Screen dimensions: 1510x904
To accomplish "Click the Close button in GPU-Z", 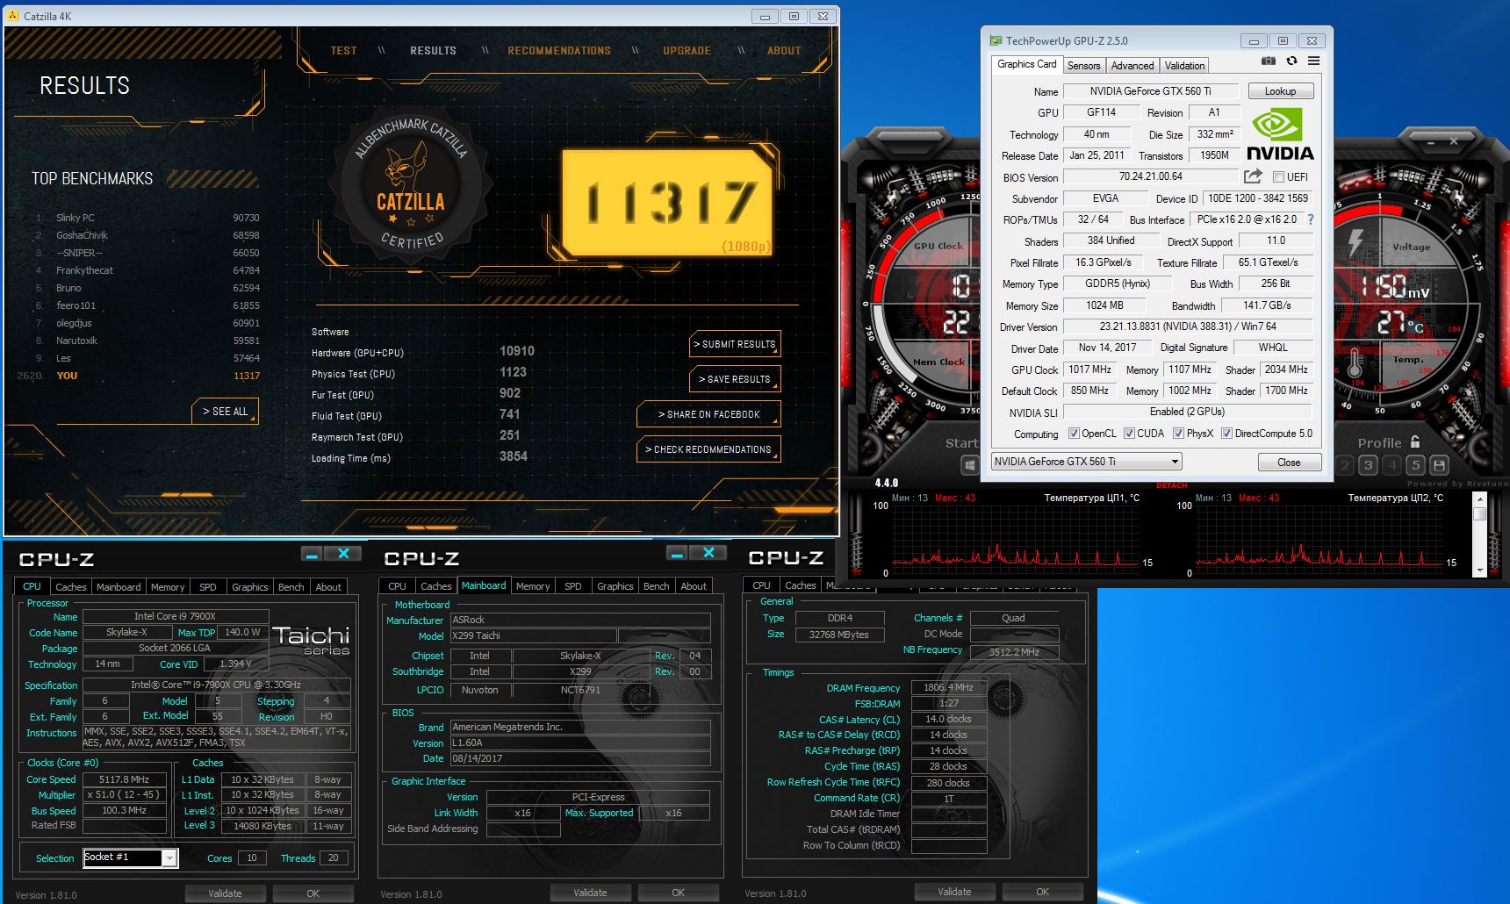I will [x=1289, y=463].
